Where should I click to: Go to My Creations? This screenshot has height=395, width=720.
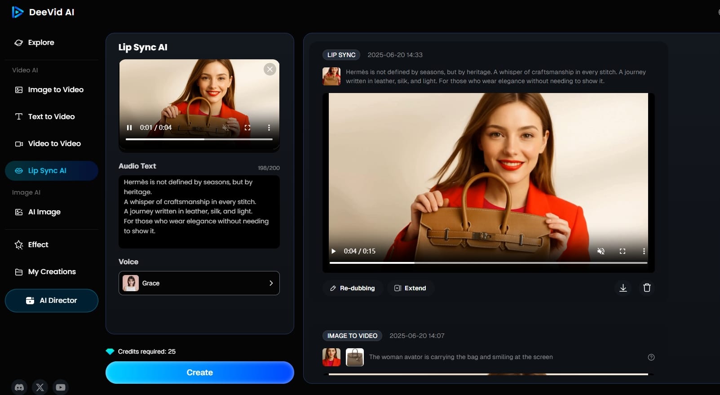pyautogui.click(x=52, y=272)
